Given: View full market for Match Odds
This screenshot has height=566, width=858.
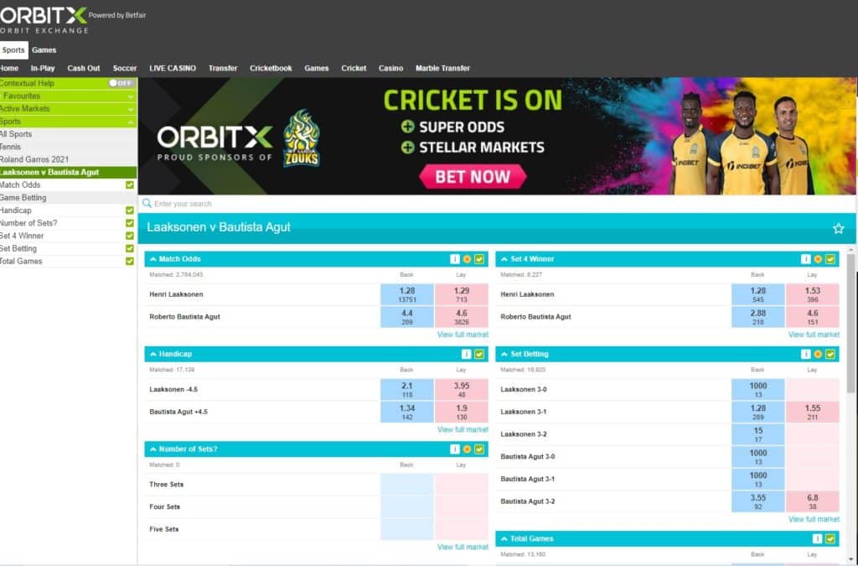Looking at the screenshot, I should (463, 335).
